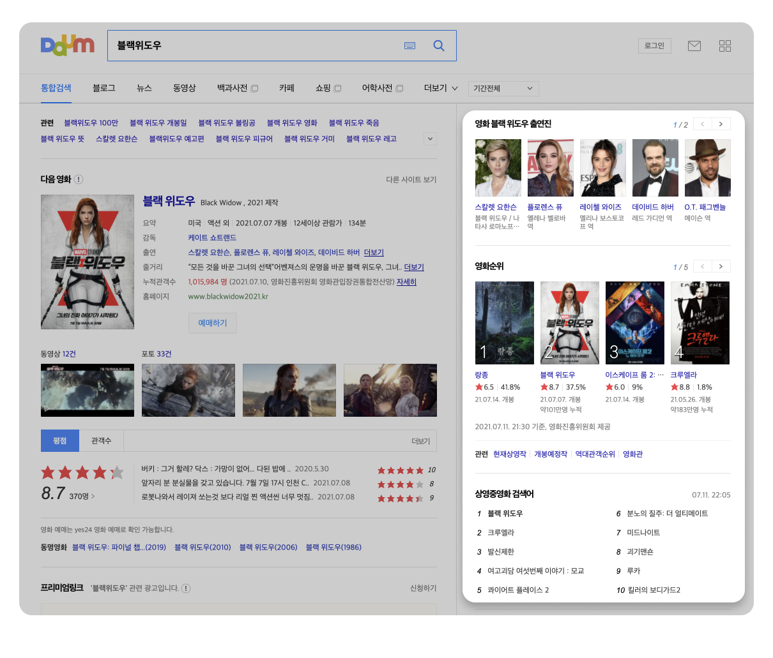This screenshot has width=773, height=658.
Task: Click related search 블랙위도우 100만
Action: [91, 123]
